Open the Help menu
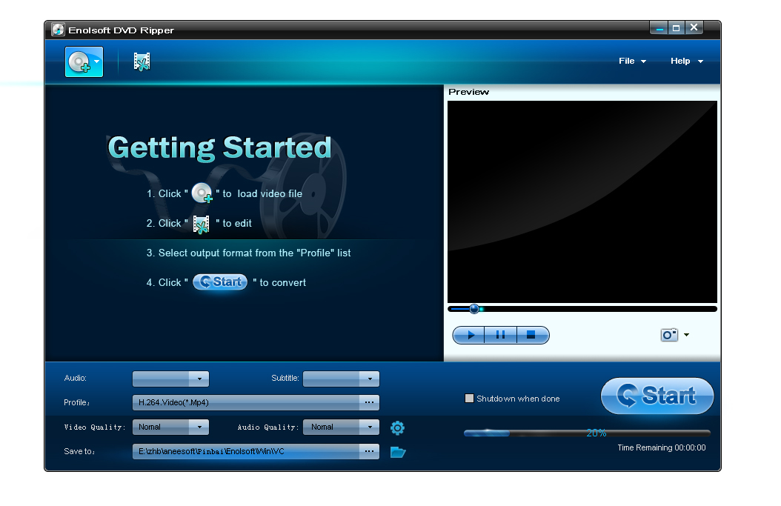Screen dimensions: 781x506 coord(686,61)
